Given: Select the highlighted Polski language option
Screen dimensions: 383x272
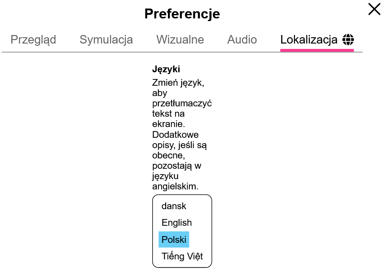Looking at the screenshot, I should (174, 240).
